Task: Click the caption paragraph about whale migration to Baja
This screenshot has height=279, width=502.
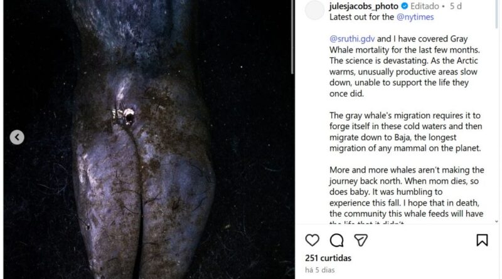Action: point(405,132)
